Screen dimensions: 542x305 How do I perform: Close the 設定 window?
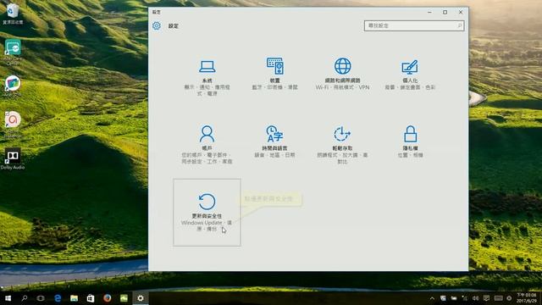pyautogui.click(x=461, y=12)
